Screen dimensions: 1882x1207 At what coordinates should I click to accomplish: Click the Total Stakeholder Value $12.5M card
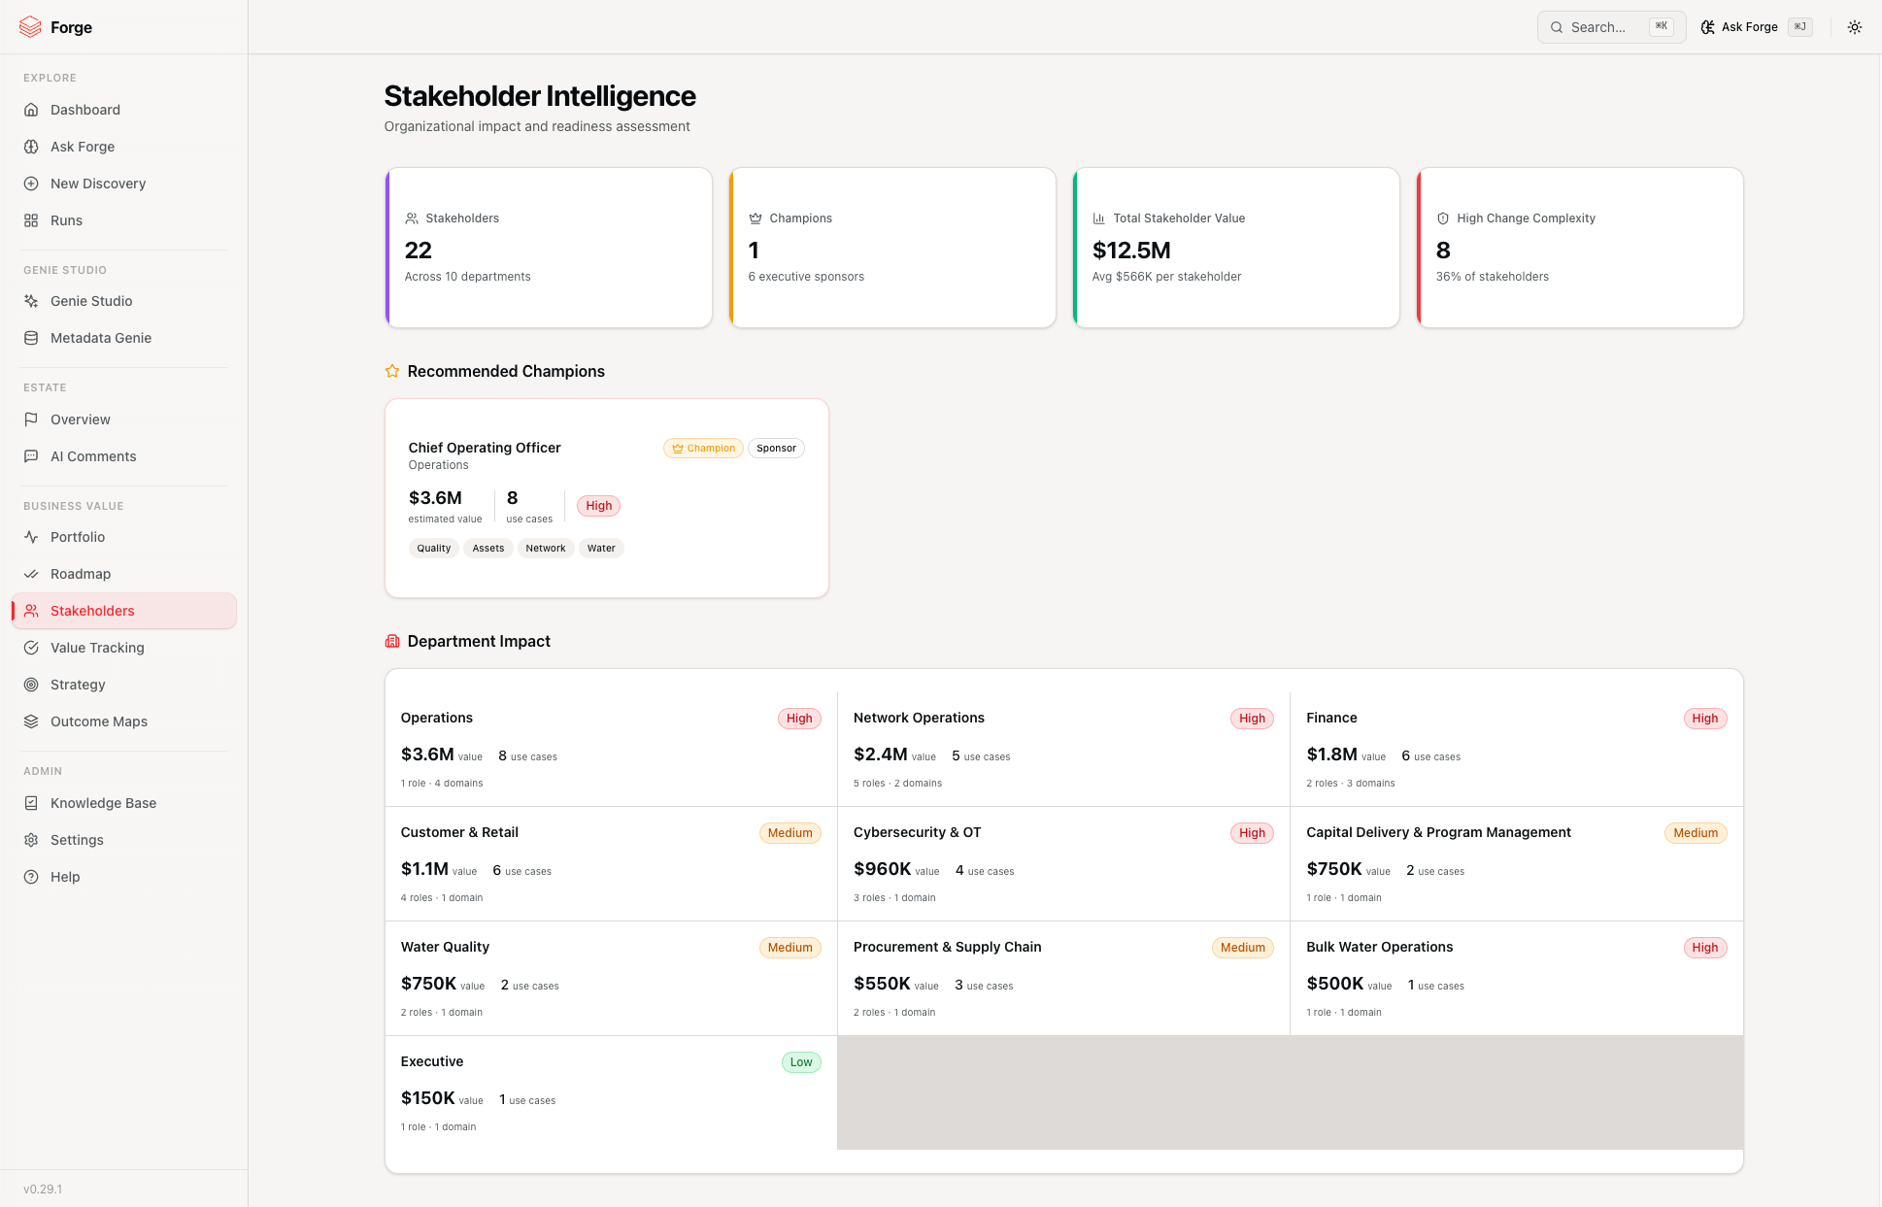point(1236,248)
